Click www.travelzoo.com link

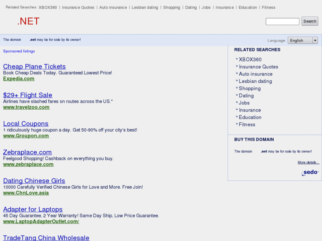(x=26, y=107)
